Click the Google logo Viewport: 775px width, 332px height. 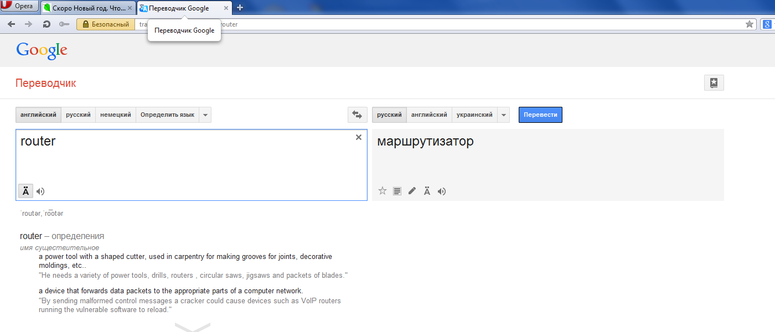point(42,50)
